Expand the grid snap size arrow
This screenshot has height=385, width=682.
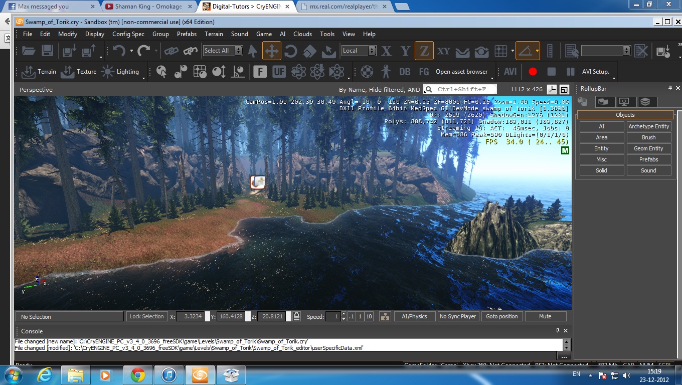[x=513, y=51]
